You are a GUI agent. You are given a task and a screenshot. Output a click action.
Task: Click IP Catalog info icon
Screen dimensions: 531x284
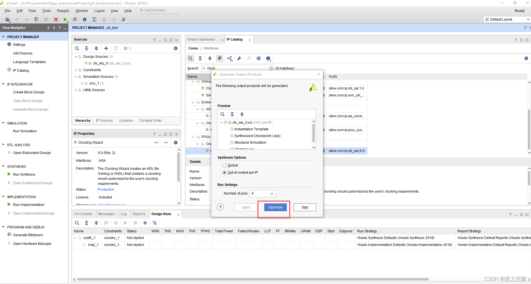click(268, 58)
